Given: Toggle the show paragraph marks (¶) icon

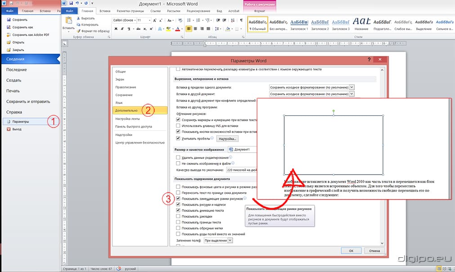Looking at the screenshot, I should pos(241,20).
